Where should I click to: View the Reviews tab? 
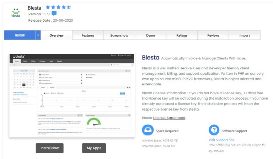(213, 35)
